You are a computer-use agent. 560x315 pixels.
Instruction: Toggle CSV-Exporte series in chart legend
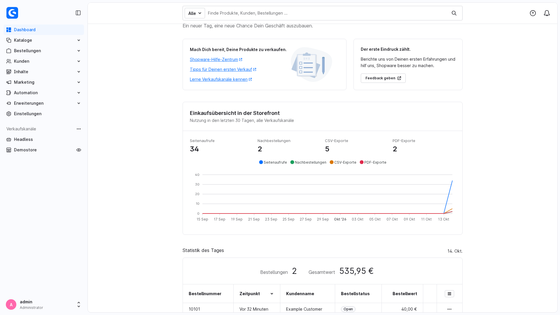click(x=343, y=162)
